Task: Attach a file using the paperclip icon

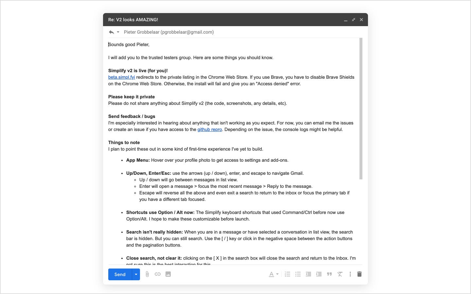Action: pos(147,274)
